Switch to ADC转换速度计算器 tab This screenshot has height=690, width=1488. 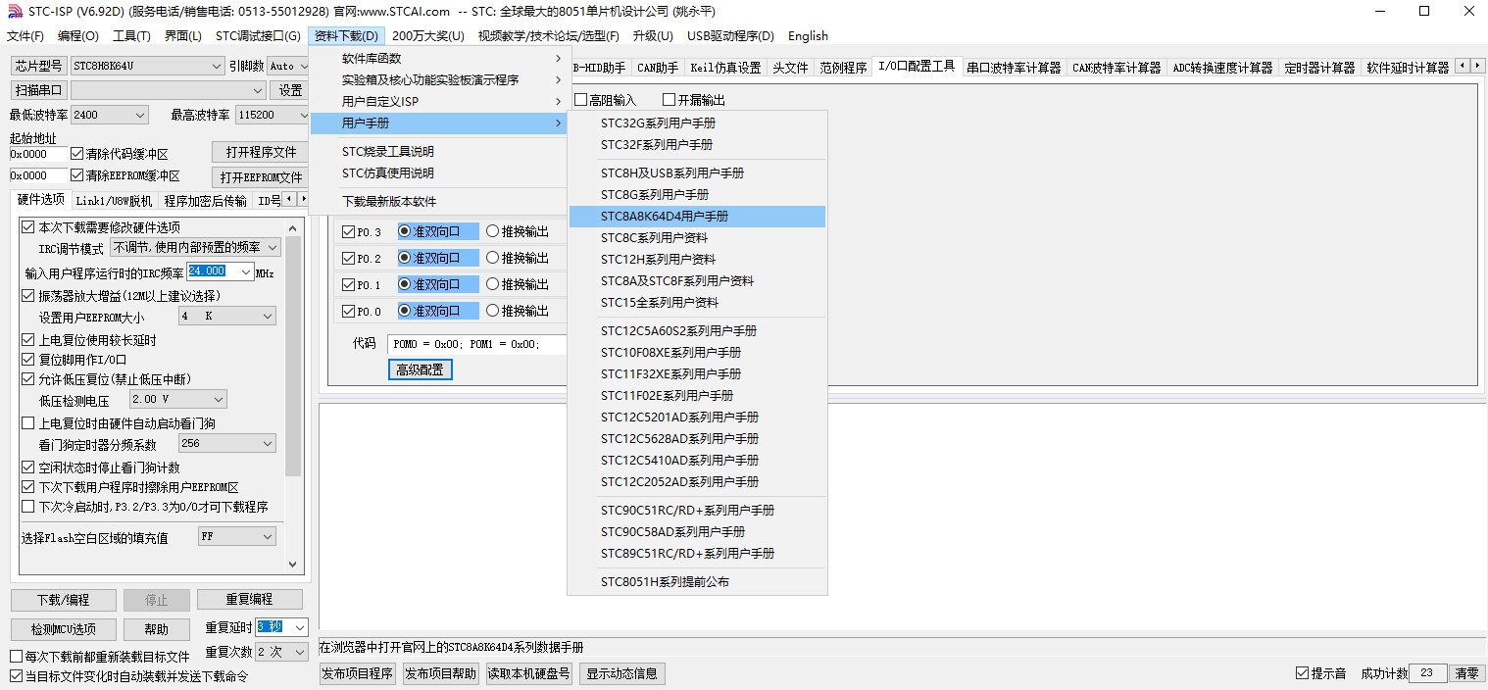tap(1222, 68)
